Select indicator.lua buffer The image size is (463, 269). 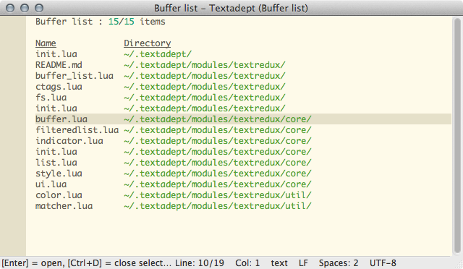pos(69,141)
